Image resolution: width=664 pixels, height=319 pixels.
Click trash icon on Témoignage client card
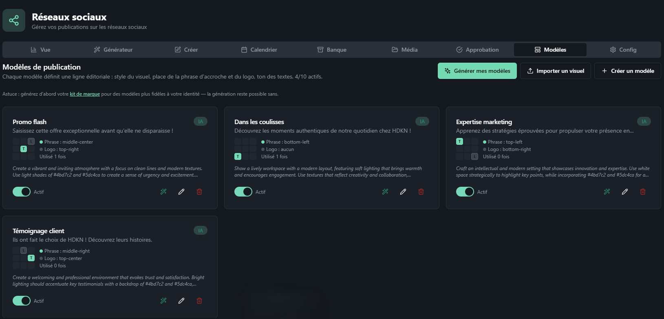click(x=199, y=301)
